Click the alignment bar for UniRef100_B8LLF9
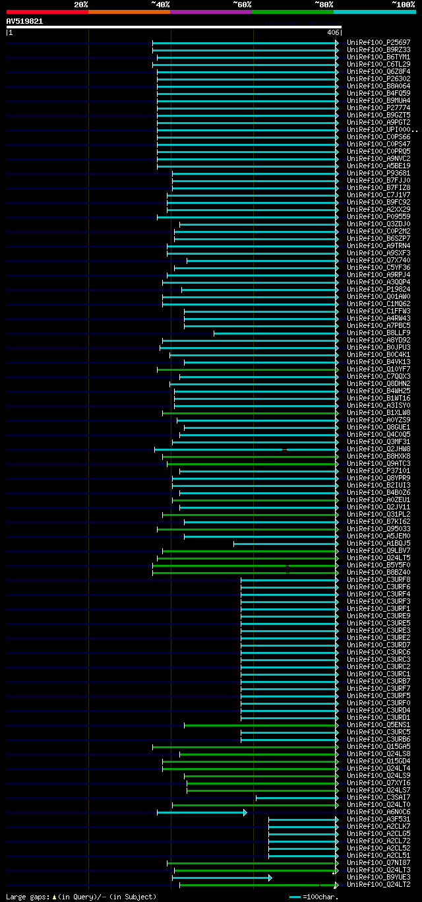The width and height of the screenshot is (422, 902). tap(276, 333)
